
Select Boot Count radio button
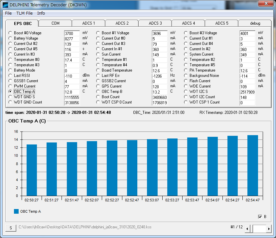[98, 97]
